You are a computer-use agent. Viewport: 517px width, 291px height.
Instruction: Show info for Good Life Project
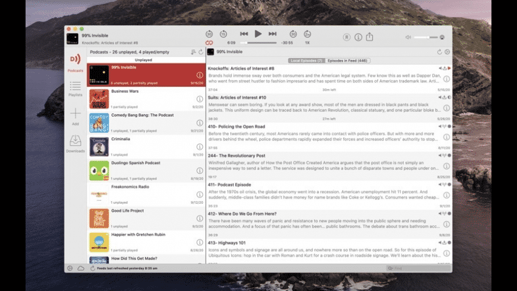[200, 219]
